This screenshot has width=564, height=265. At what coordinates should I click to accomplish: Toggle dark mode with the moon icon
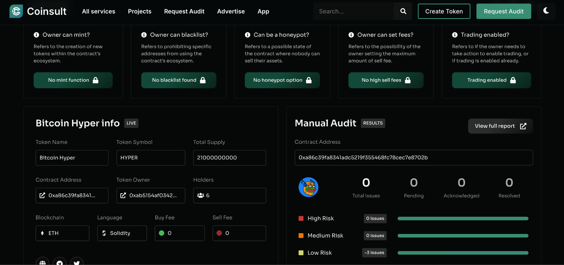pos(546,11)
